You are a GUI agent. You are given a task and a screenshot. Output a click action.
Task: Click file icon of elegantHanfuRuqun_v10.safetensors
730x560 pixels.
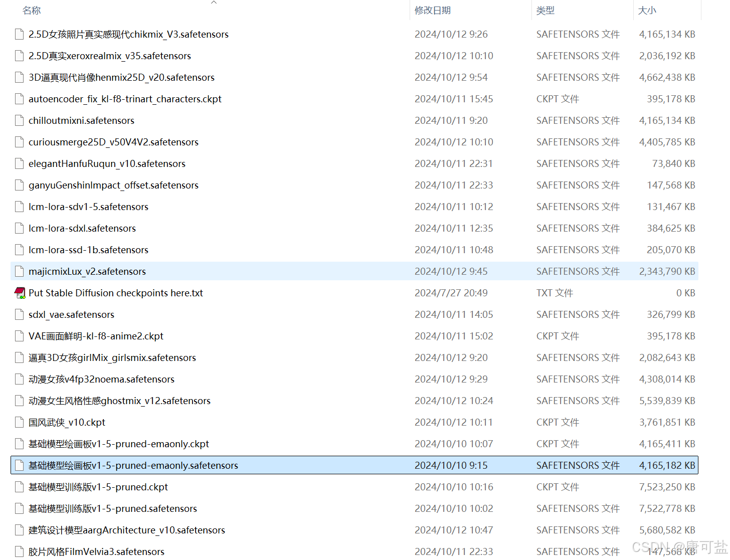click(x=20, y=163)
